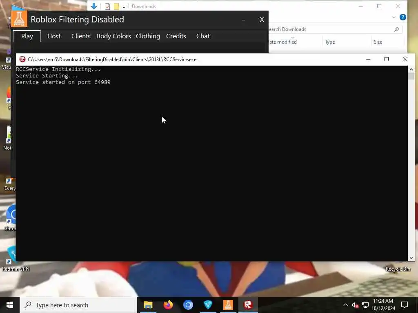Click the Search Downloads field
Viewport: 418px width, 313px height.
(x=335, y=29)
